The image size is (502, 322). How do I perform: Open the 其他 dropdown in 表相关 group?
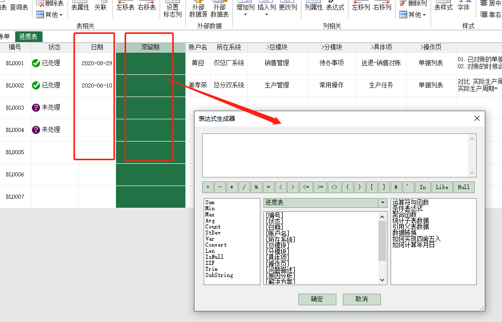[50, 15]
